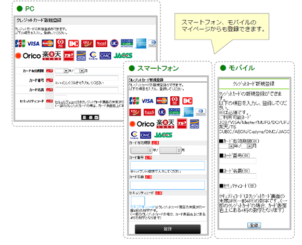Viewport: 302px width, 245px height.
Task: Click the card number field in smartphone form
Action: click(167, 165)
